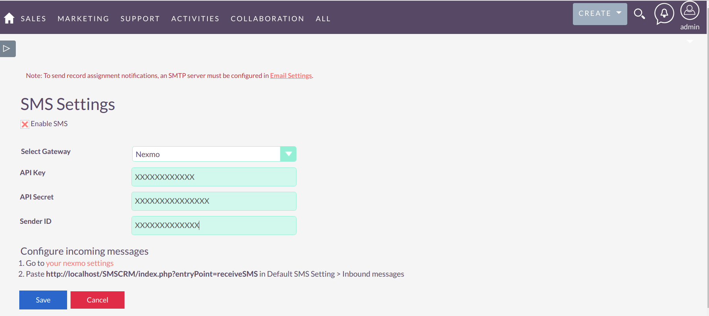Click the home icon in the navigation bar

coord(8,17)
